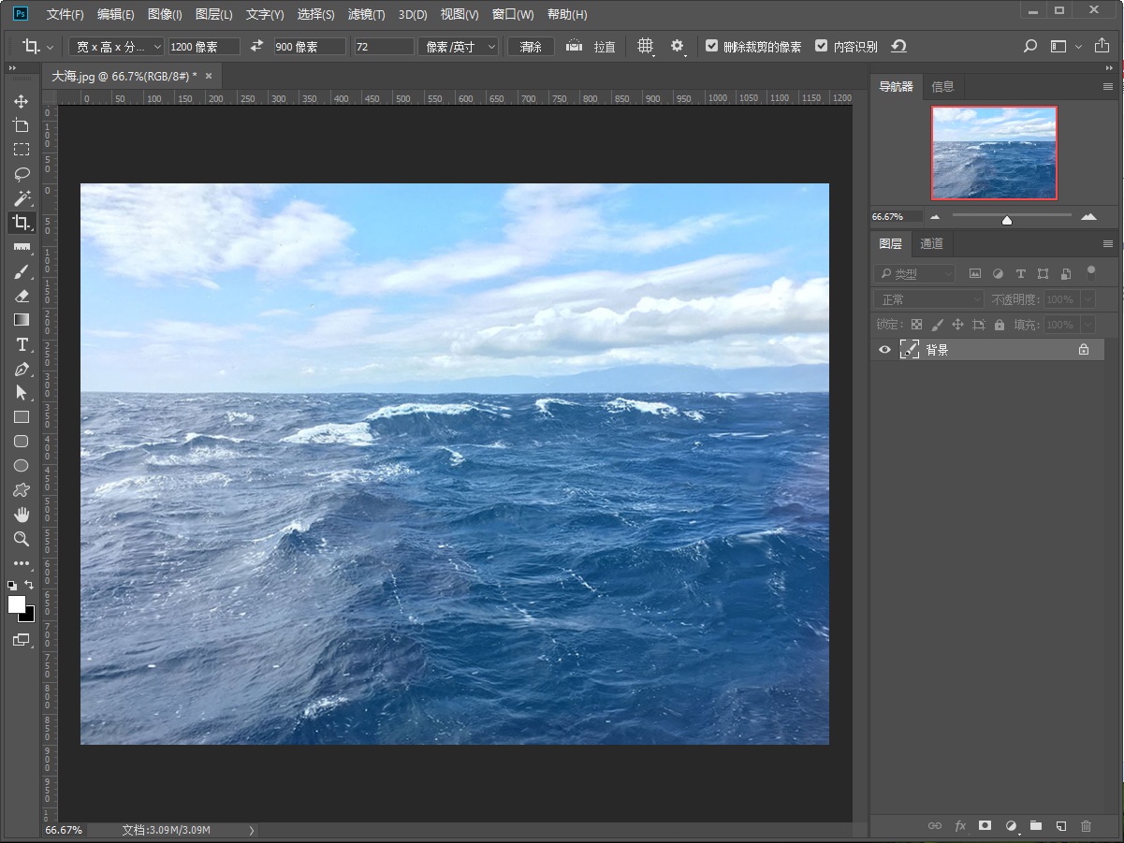
Task: Open the 填充 fill dropdown arrow
Action: 1088,325
